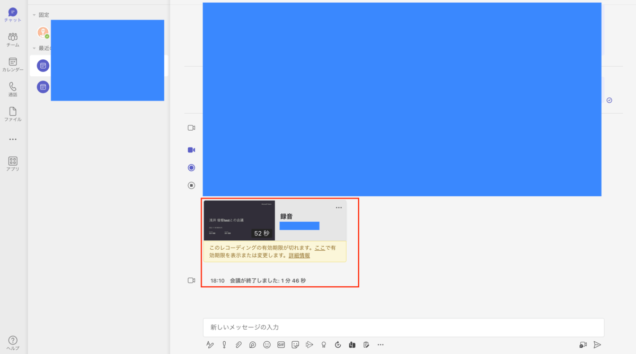Go to Calls (通話) in sidebar
Screen dimensions: 636x354
13,89
